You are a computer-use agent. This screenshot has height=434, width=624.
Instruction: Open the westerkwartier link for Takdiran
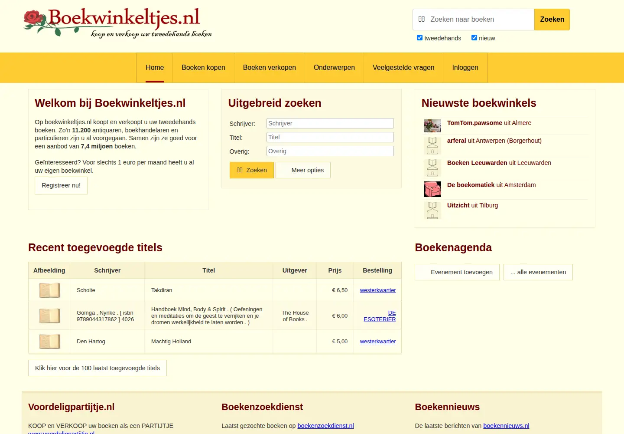[x=378, y=290]
